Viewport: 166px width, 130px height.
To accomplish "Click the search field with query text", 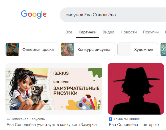I will [113, 15].
